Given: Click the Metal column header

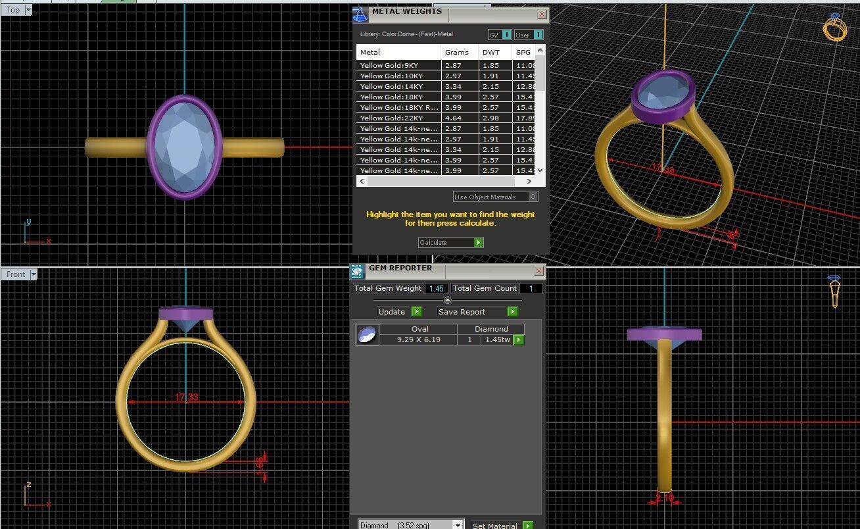Looking at the screenshot, I should (x=398, y=52).
